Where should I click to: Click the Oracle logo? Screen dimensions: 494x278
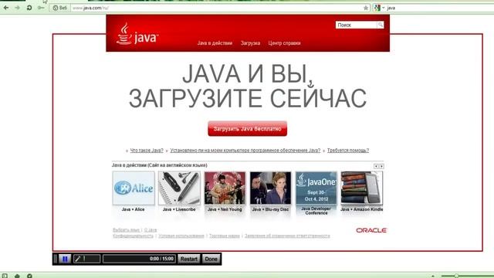tap(371, 230)
